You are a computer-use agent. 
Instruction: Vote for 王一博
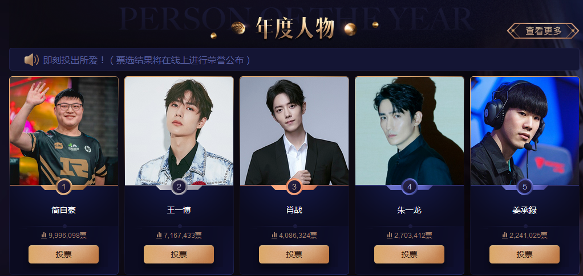coord(179,254)
